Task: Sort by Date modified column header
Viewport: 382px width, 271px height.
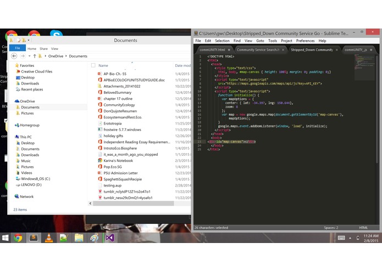Action: click(182, 65)
